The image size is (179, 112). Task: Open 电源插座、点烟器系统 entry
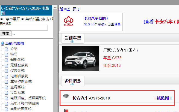point(28,98)
